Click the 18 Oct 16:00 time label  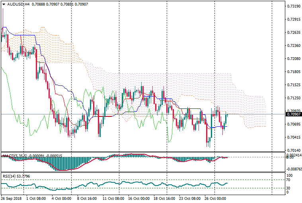(164, 198)
